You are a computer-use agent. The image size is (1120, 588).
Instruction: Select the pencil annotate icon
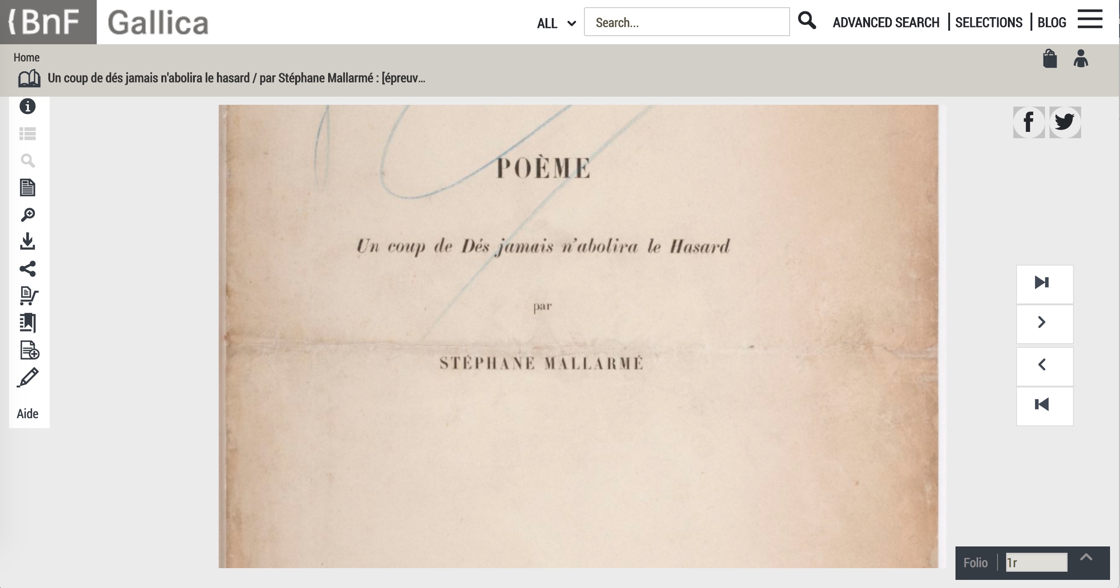click(28, 378)
